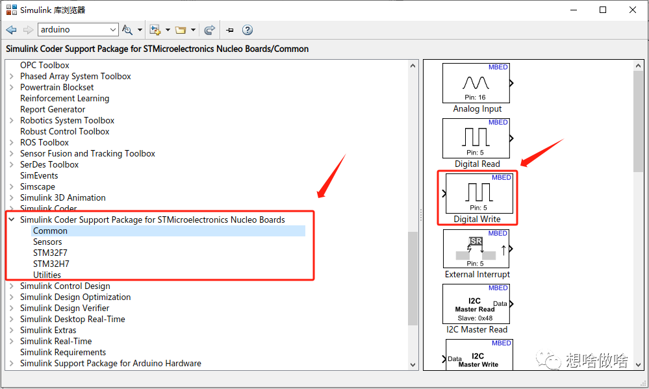This screenshot has width=649, height=389.
Task: Select Simulink Coder Support Package for STMicroelectronics
Action: [152, 220]
